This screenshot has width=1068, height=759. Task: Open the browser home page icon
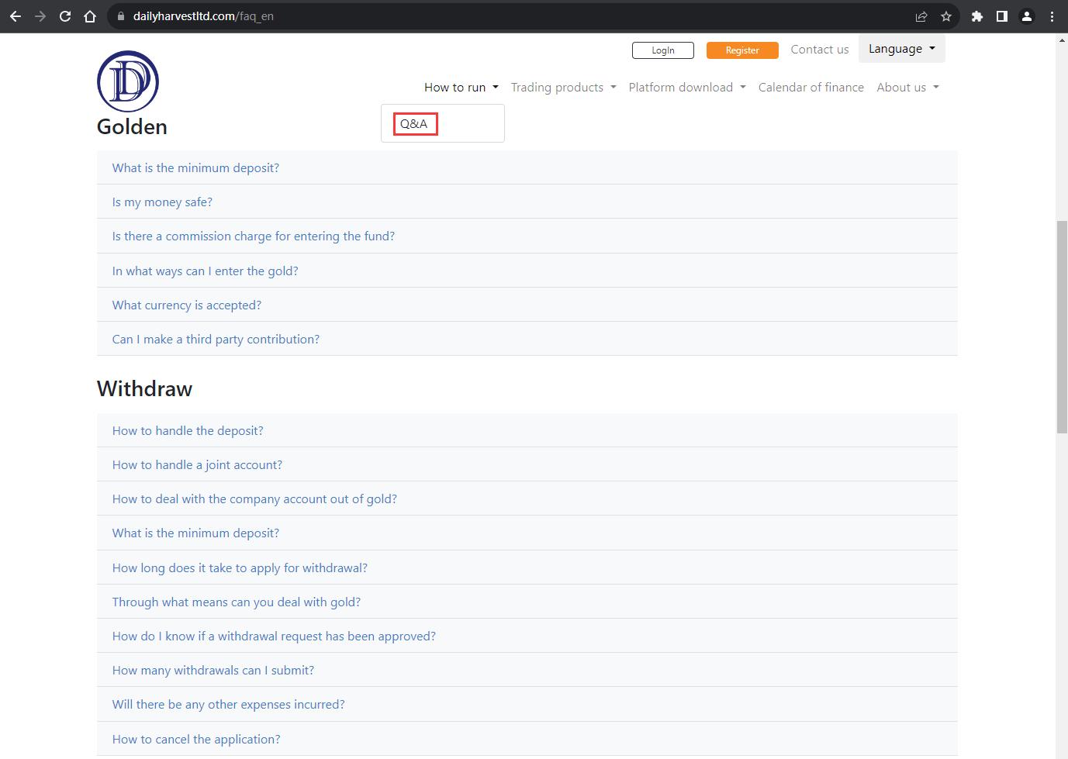tap(90, 16)
